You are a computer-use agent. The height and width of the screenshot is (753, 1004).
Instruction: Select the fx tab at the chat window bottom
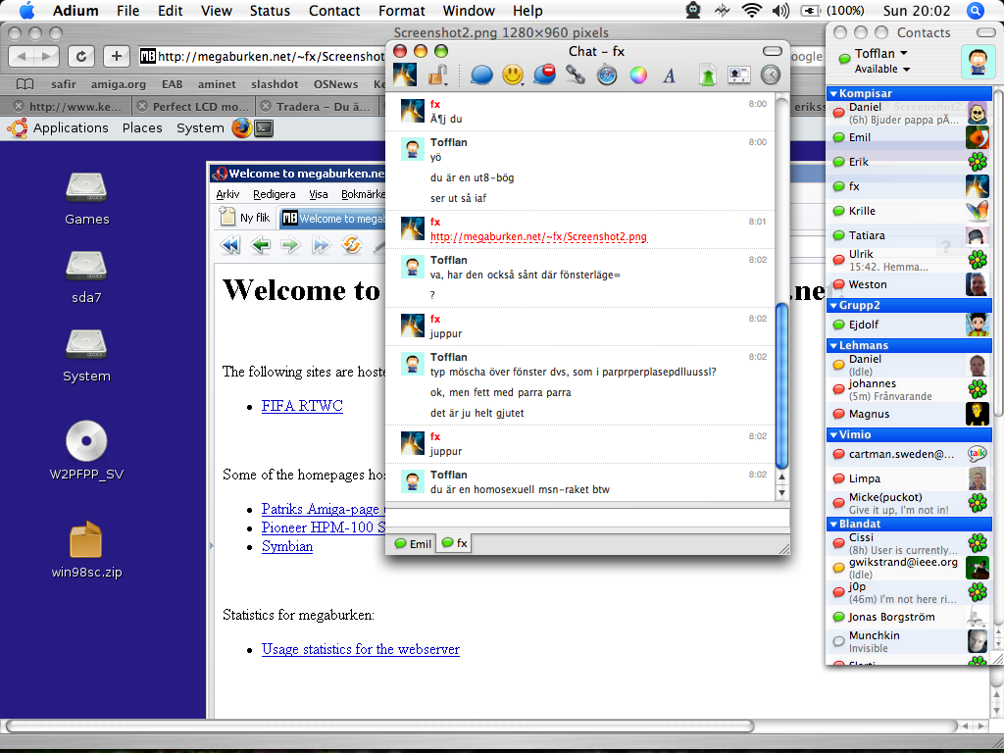[x=455, y=543]
